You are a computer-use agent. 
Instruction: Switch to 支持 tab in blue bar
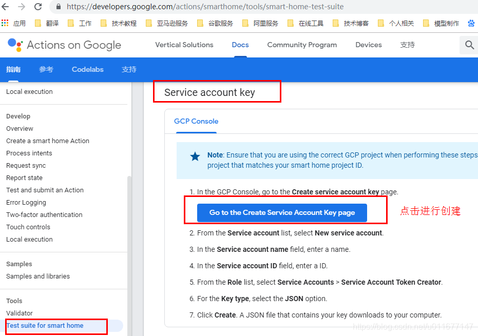129,69
